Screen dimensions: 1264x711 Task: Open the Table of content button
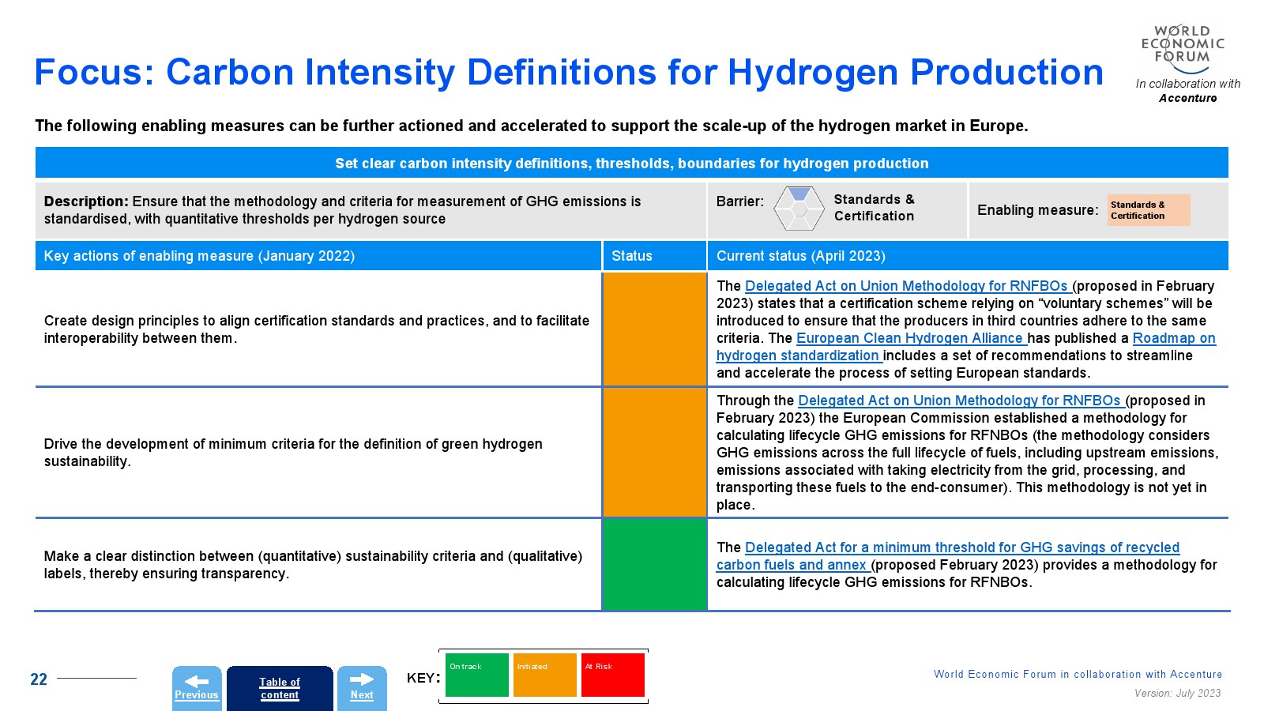click(280, 688)
